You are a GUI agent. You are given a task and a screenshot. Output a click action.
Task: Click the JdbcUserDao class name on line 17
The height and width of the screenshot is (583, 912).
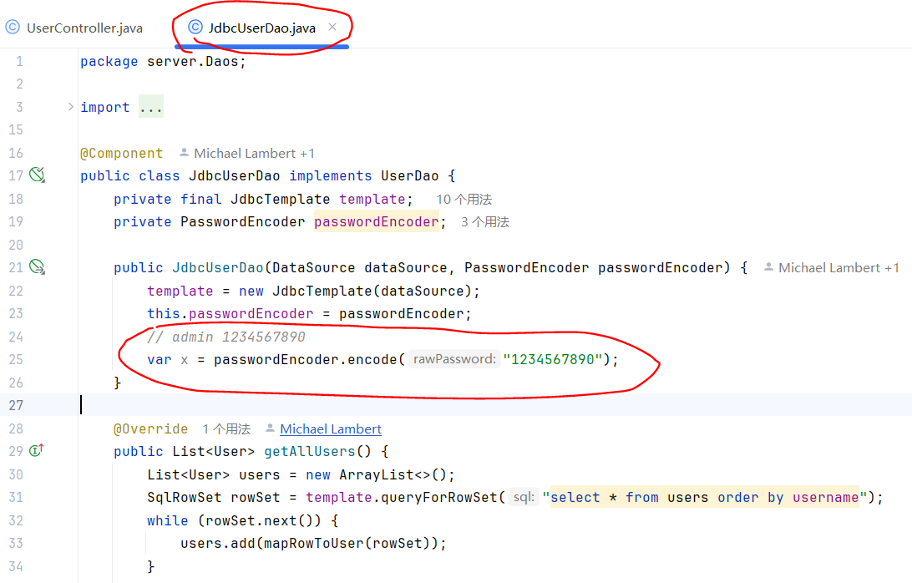(235, 175)
